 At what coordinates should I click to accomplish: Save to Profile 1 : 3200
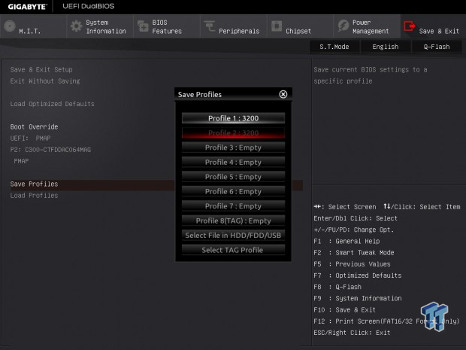[x=233, y=118]
